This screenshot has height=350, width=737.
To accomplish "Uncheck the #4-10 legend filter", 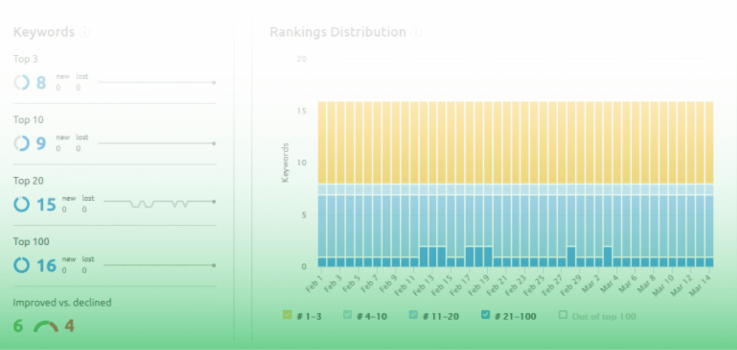I will tap(347, 314).
